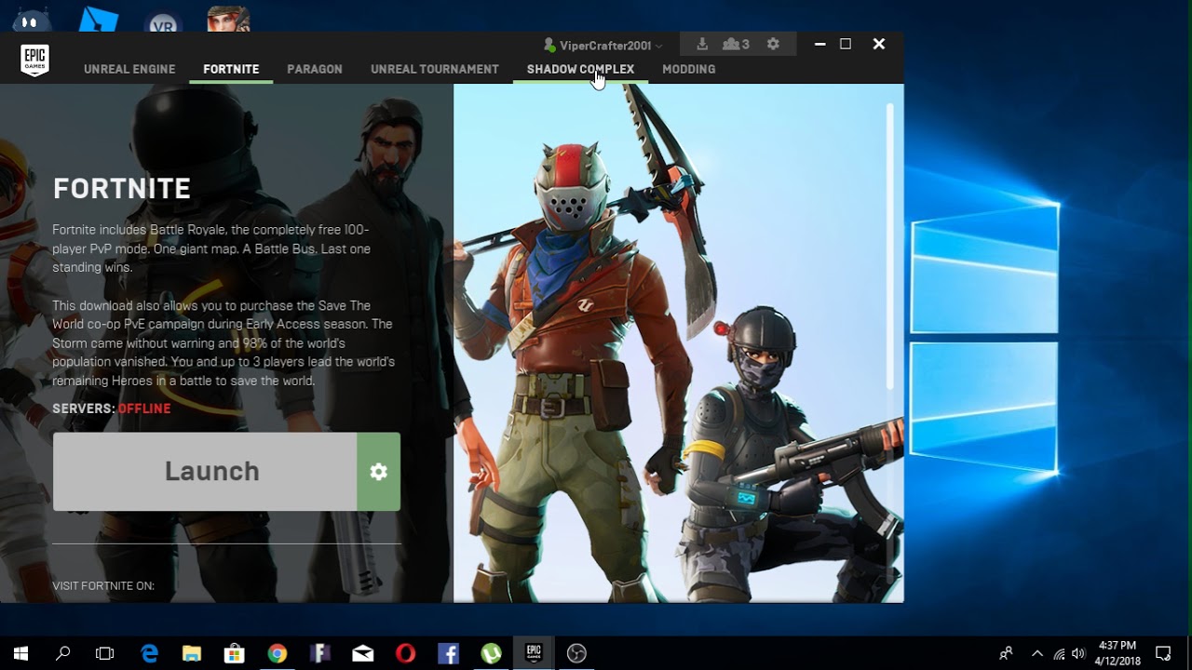Screen dimensions: 1192x670
Task: Open uTorrent from the taskbar
Action: pos(491,653)
